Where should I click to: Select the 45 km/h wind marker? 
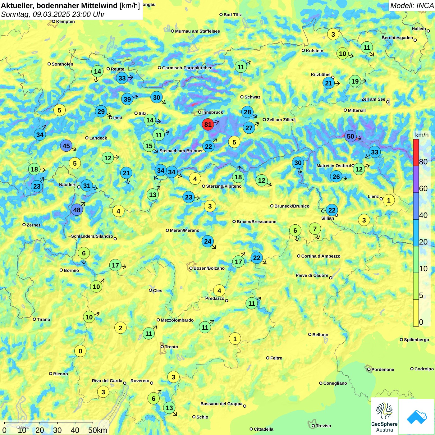(x=66, y=146)
